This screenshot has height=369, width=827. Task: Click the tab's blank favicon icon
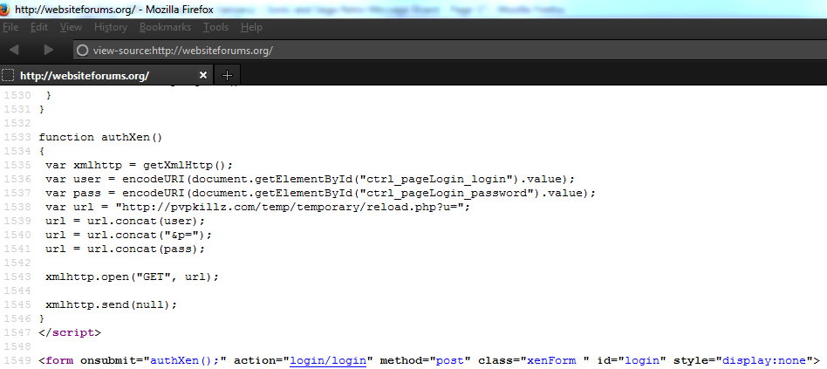(x=7, y=75)
